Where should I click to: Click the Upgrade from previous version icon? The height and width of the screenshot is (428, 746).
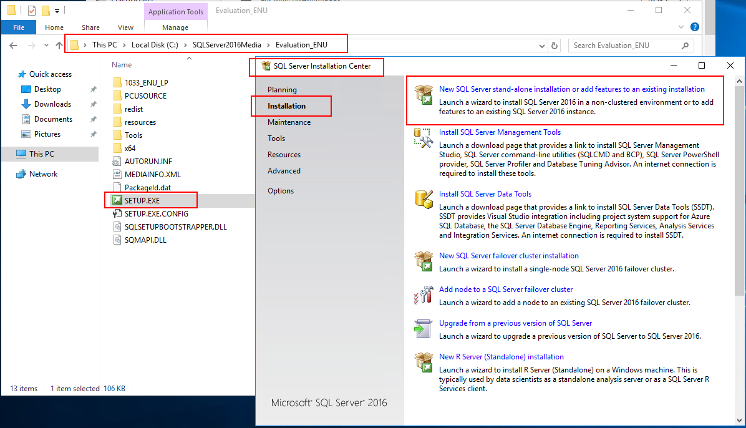(x=424, y=329)
